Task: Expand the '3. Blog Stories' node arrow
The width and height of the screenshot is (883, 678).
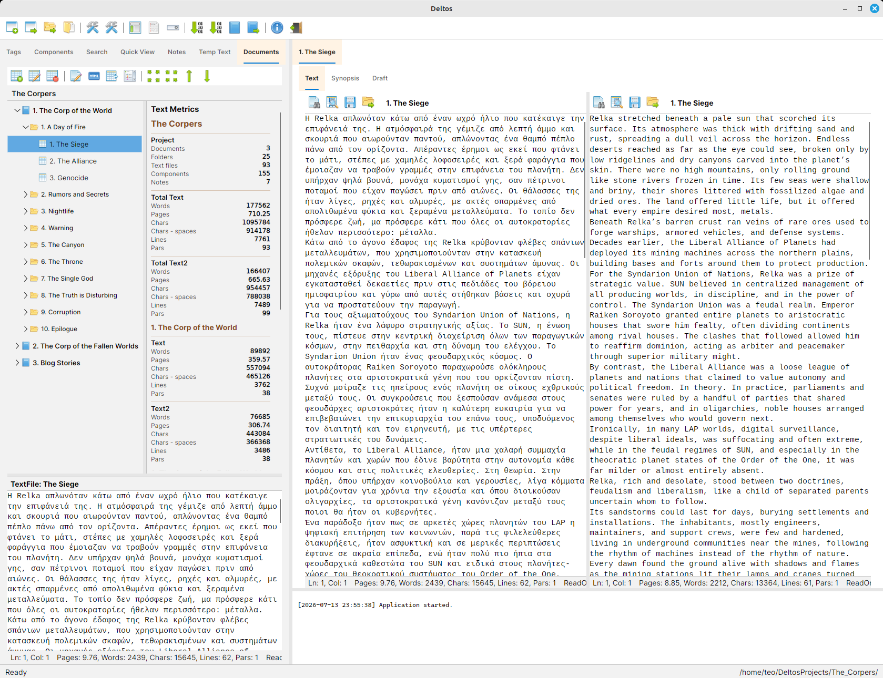Action: [x=17, y=363]
